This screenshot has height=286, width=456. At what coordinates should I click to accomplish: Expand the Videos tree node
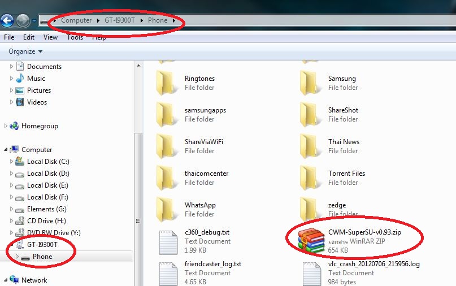tap(11, 102)
